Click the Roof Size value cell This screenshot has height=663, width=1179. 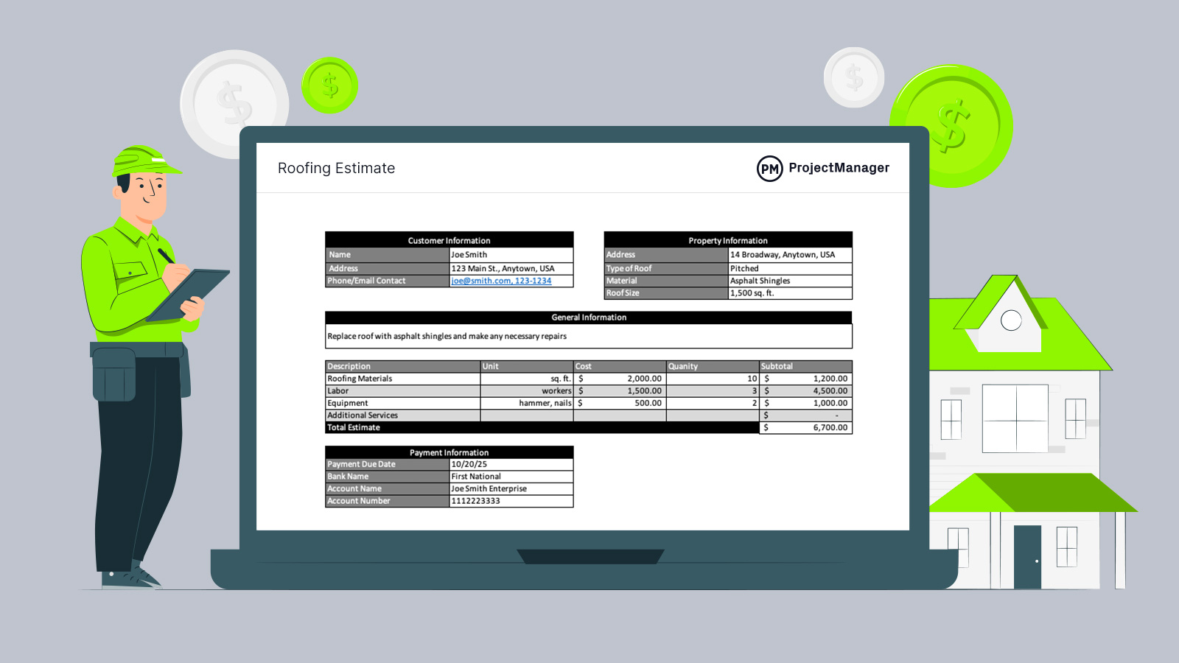pos(789,293)
